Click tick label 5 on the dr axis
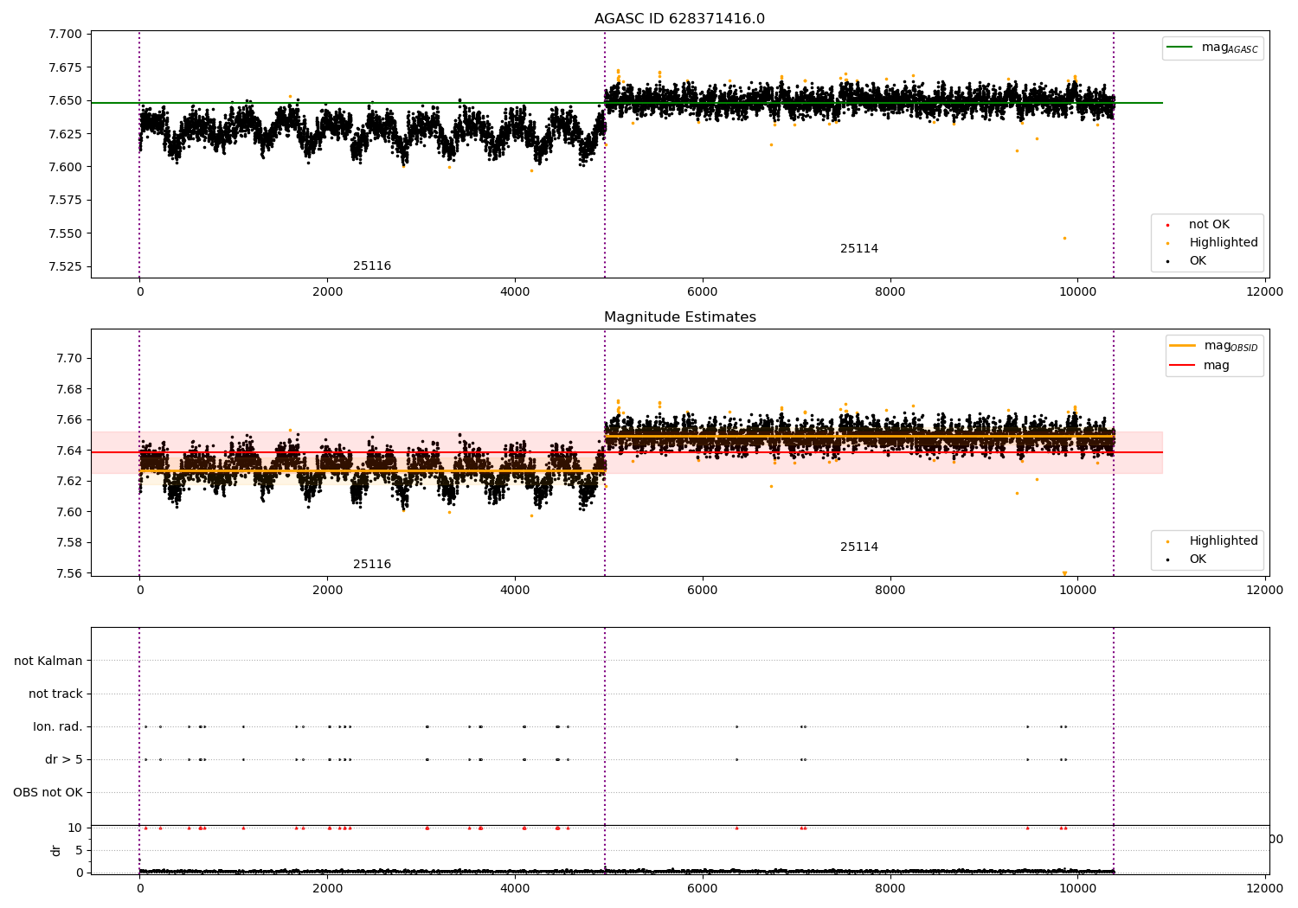 tap(79, 850)
